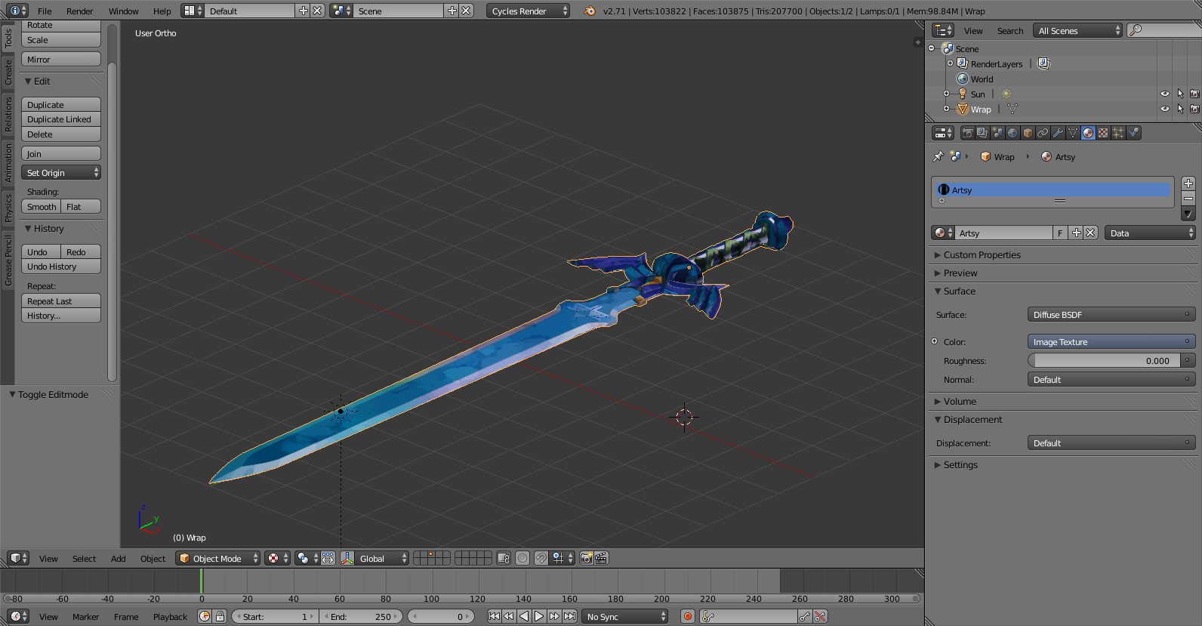Toggle the snap magnet icon
This screenshot has height=626, width=1202.
pyautogui.click(x=541, y=559)
